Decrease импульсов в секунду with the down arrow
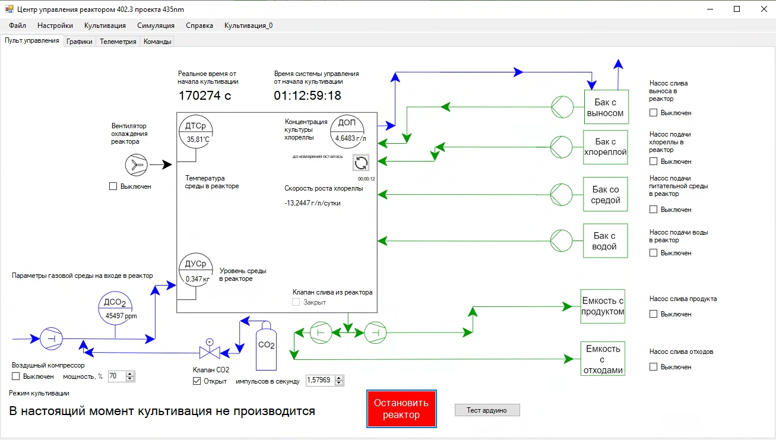 [x=340, y=383]
